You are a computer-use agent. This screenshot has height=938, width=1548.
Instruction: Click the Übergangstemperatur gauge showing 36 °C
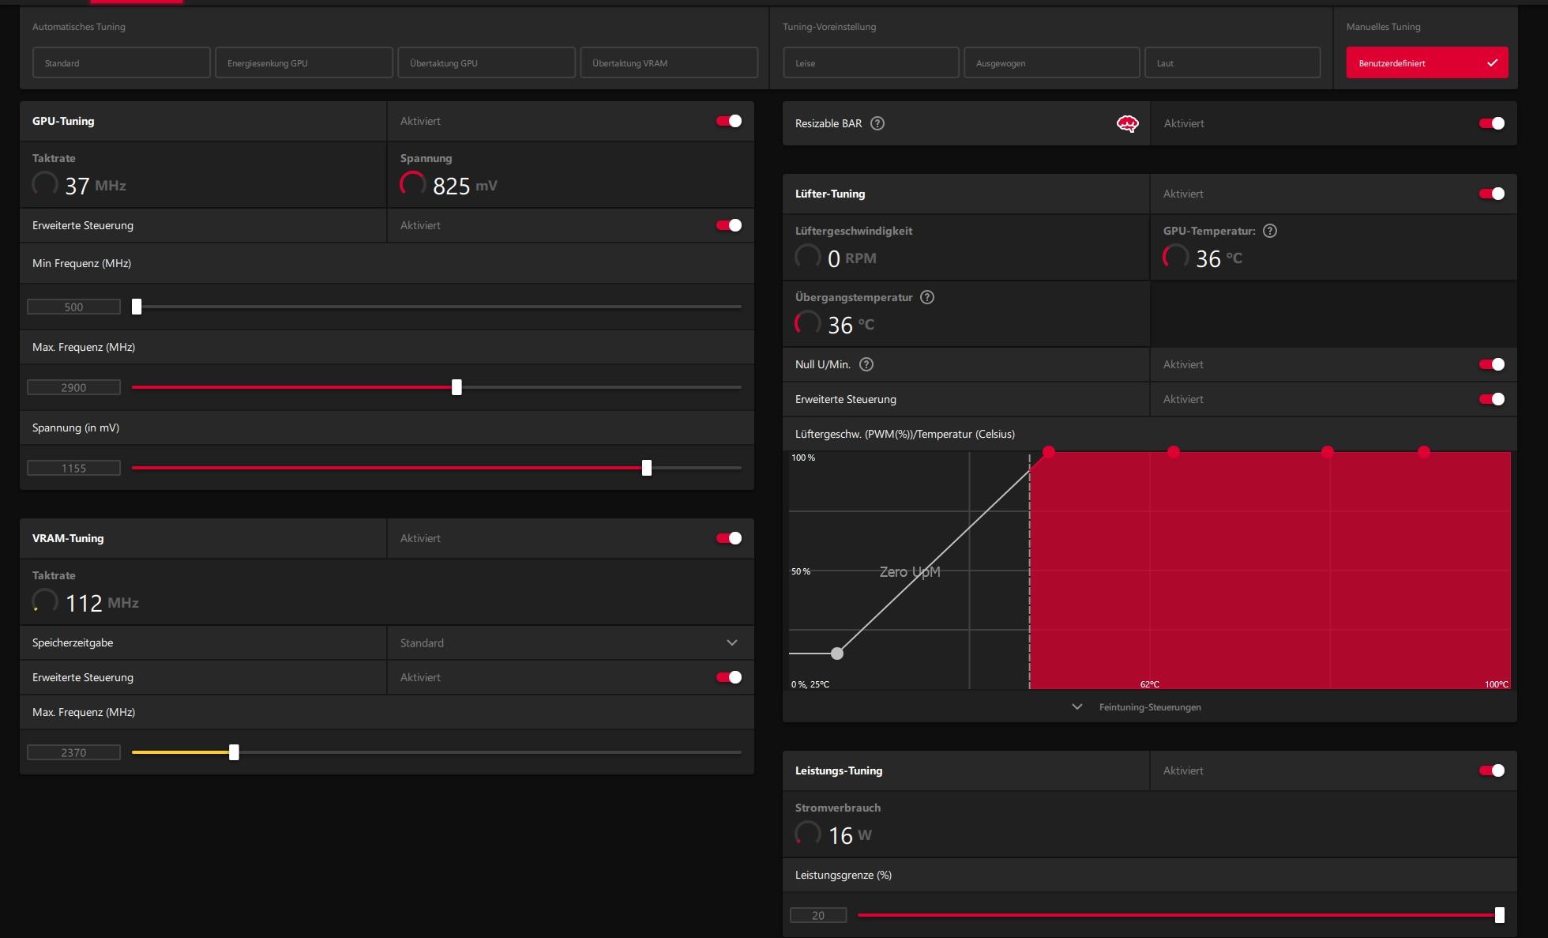[808, 323]
